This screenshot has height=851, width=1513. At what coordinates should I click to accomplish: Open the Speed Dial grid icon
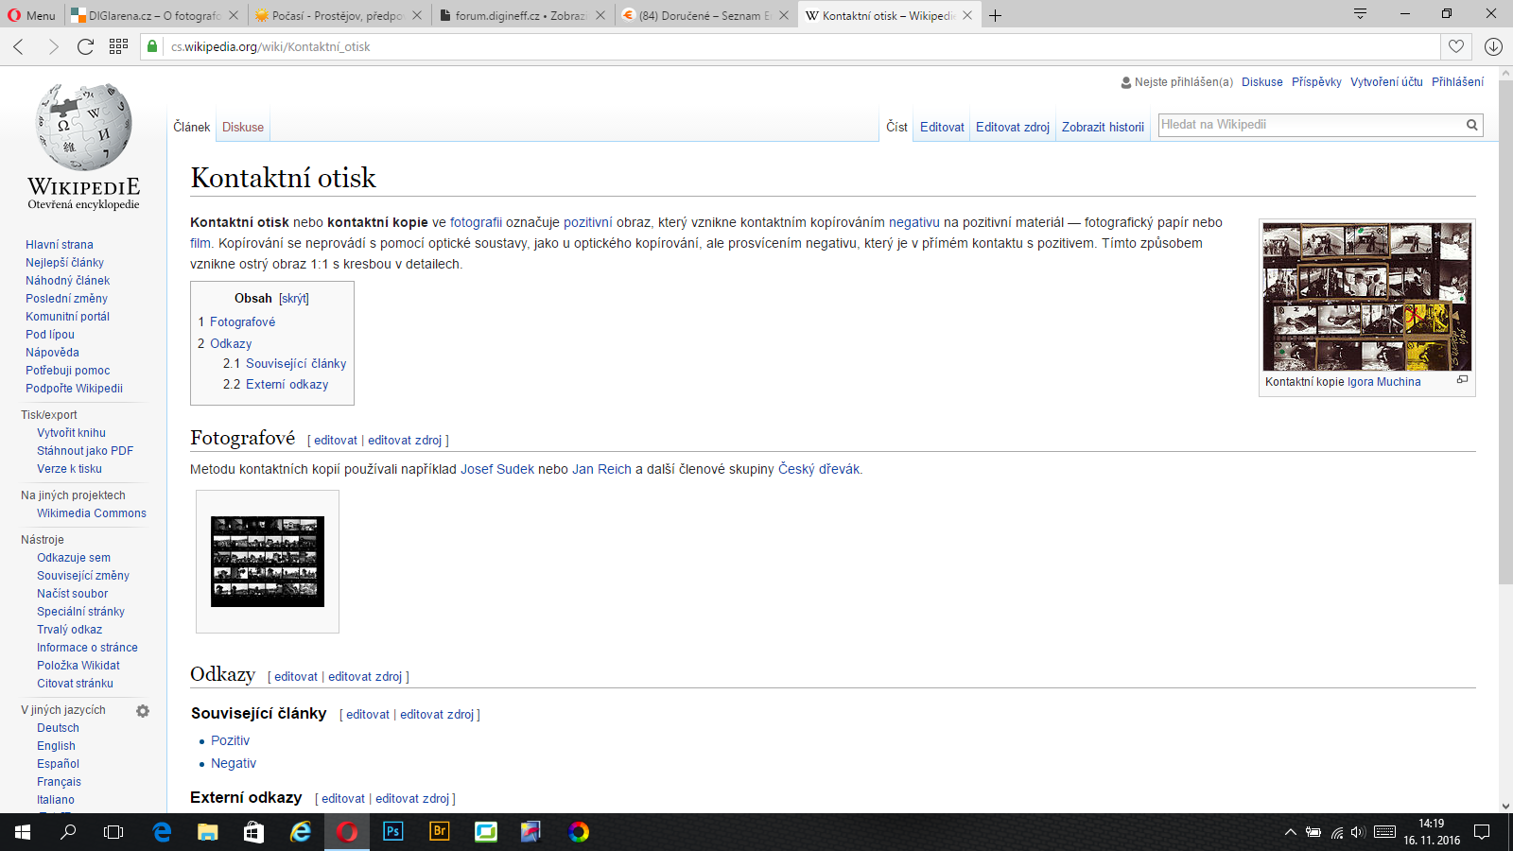(x=118, y=46)
